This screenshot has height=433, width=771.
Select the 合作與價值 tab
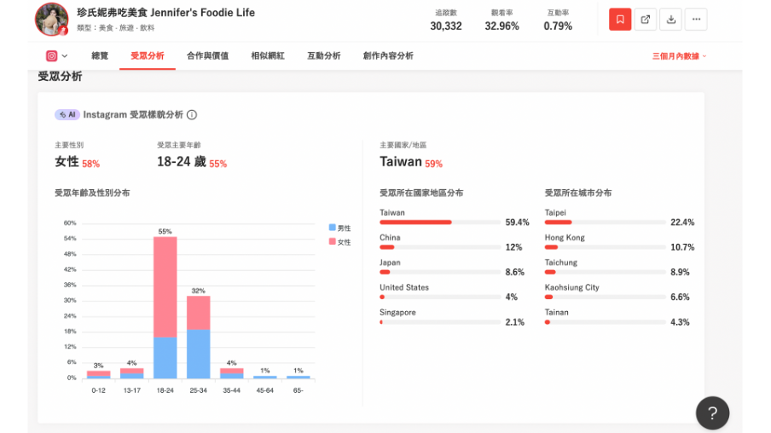207,56
